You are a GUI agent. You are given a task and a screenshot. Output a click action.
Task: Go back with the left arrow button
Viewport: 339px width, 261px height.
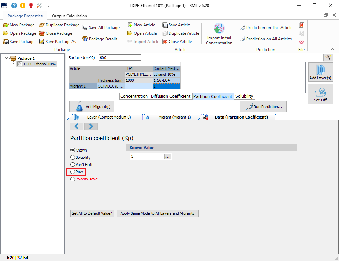coord(76,126)
